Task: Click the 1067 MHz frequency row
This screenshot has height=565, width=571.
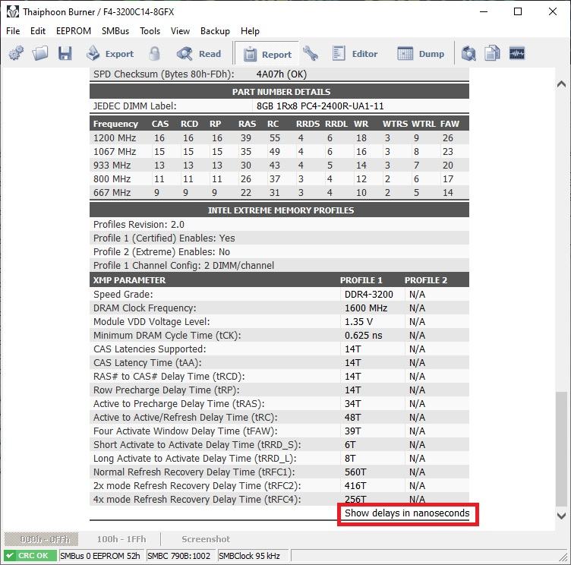Action: [x=279, y=152]
